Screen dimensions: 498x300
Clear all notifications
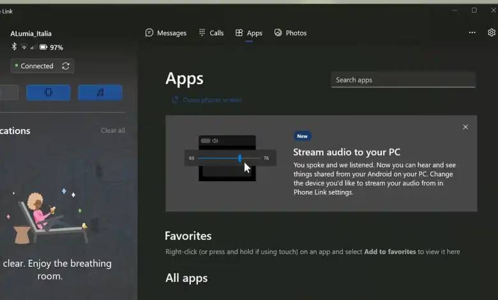click(x=112, y=130)
